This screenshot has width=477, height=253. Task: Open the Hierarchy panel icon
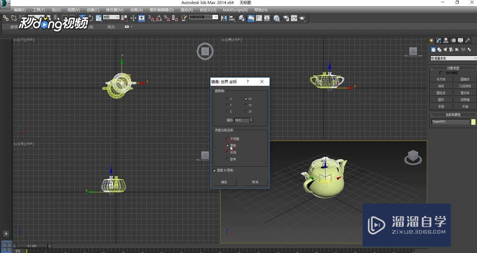[445, 40]
